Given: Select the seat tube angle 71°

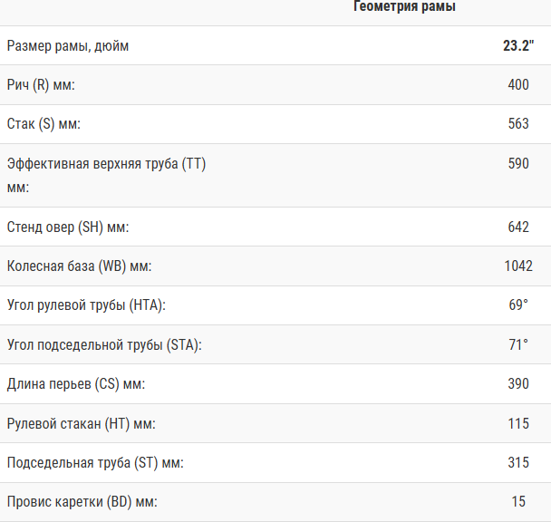Looking at the screenshot, I should [x=518, y=344].
